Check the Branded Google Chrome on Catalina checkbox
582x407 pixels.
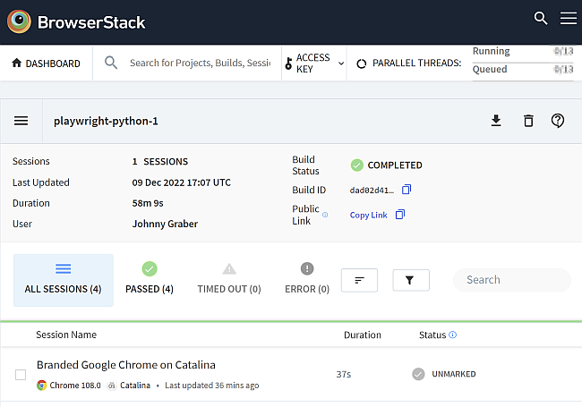[x=21, y=375]
